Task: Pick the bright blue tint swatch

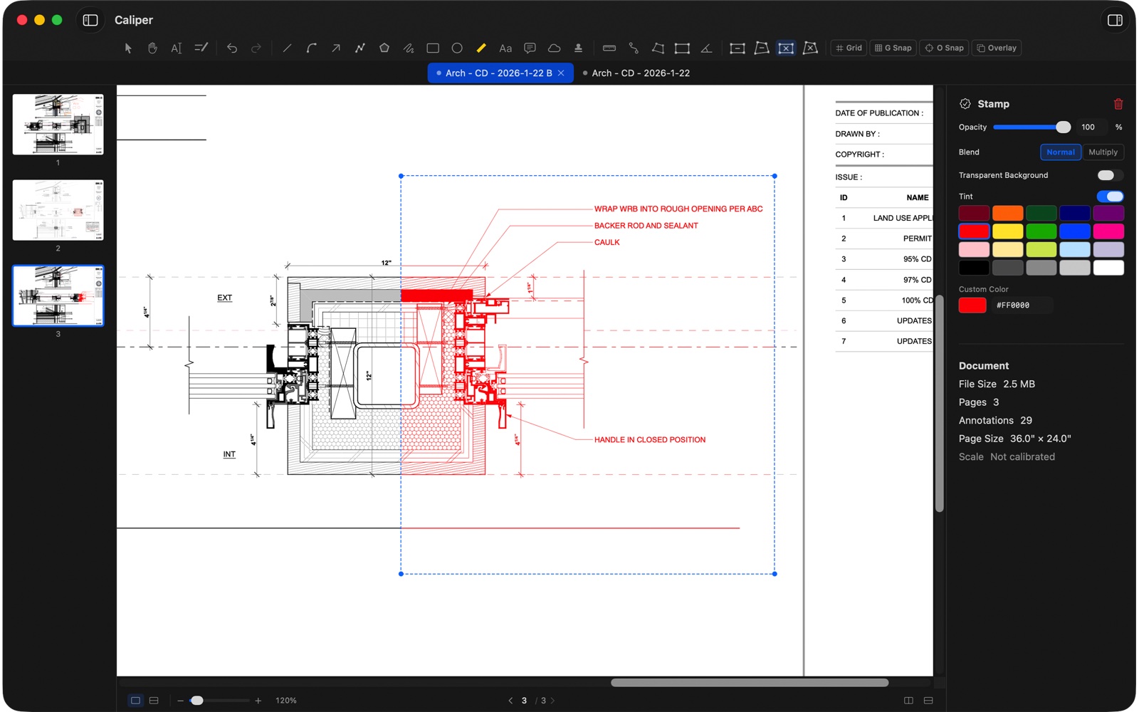Action: pyautogui.click(x=1075, y=231)
